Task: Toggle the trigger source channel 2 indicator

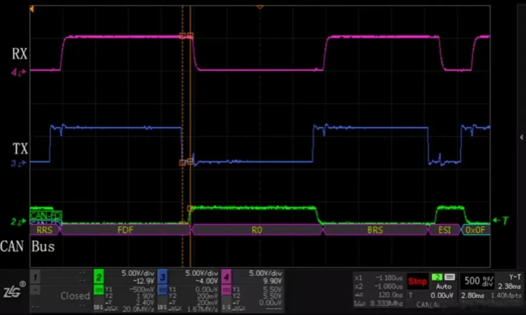Action: (x=437, y=277)
